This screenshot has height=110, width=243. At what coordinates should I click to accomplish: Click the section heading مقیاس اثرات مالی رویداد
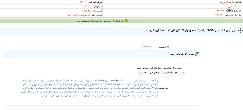pyautogui.click(x=182, y=54)
